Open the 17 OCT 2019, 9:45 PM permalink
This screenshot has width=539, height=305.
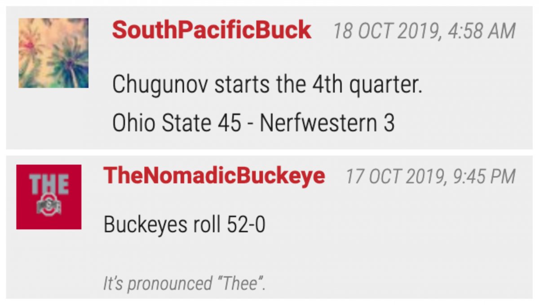coord(430,176)
